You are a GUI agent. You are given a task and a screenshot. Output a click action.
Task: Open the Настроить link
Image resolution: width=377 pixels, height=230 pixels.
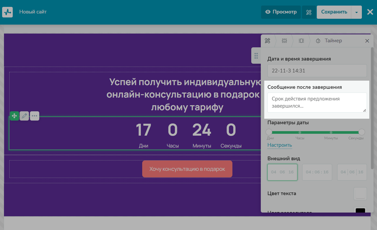pyautogui.click(x=280, y=145)
